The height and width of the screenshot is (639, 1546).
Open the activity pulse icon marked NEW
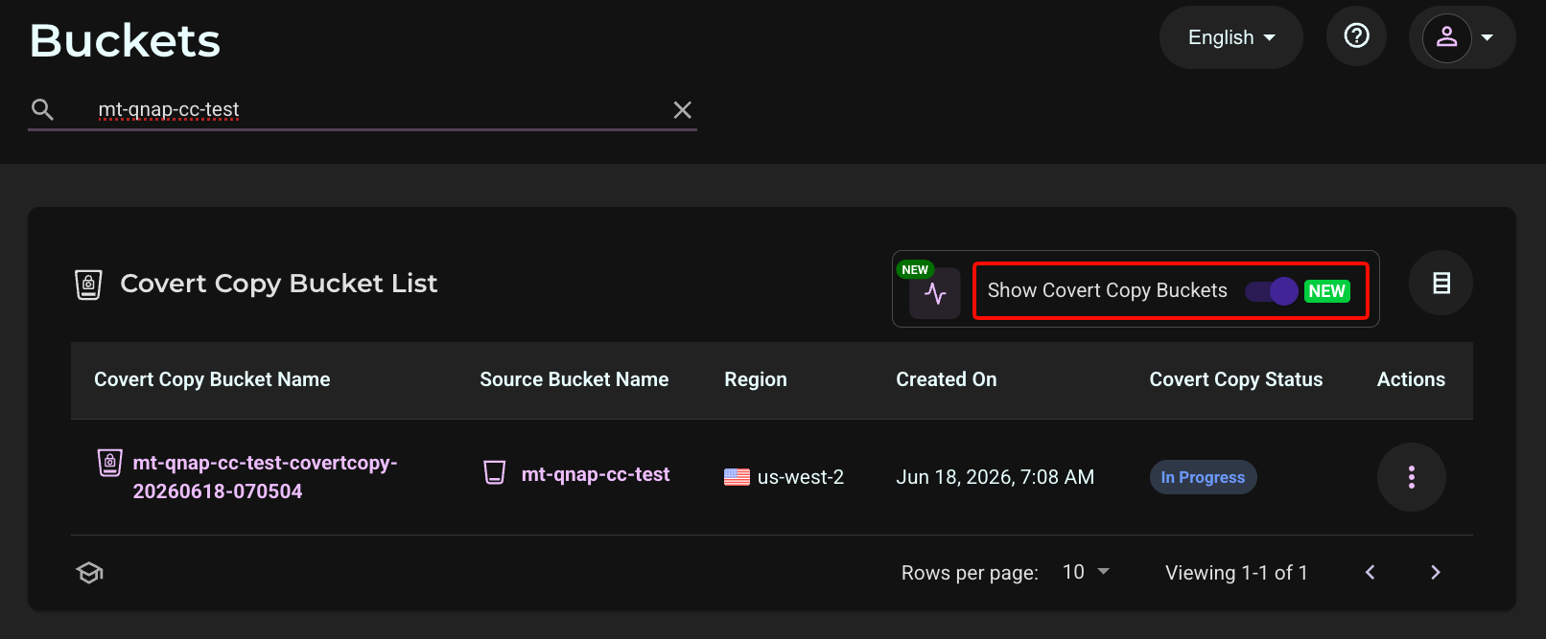(934, 293)
